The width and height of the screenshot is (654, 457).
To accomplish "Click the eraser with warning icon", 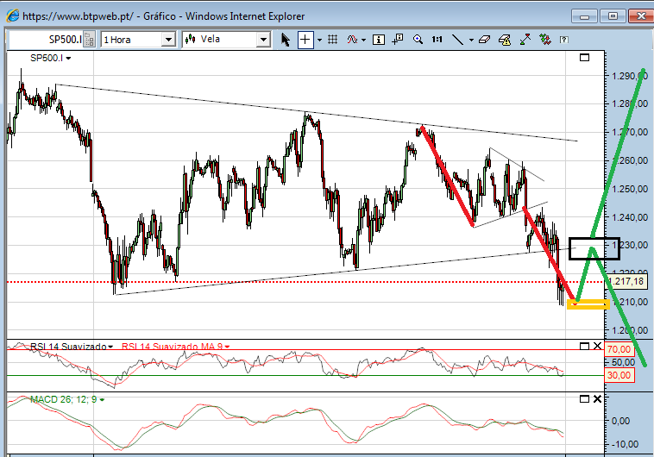I will 505,40.
